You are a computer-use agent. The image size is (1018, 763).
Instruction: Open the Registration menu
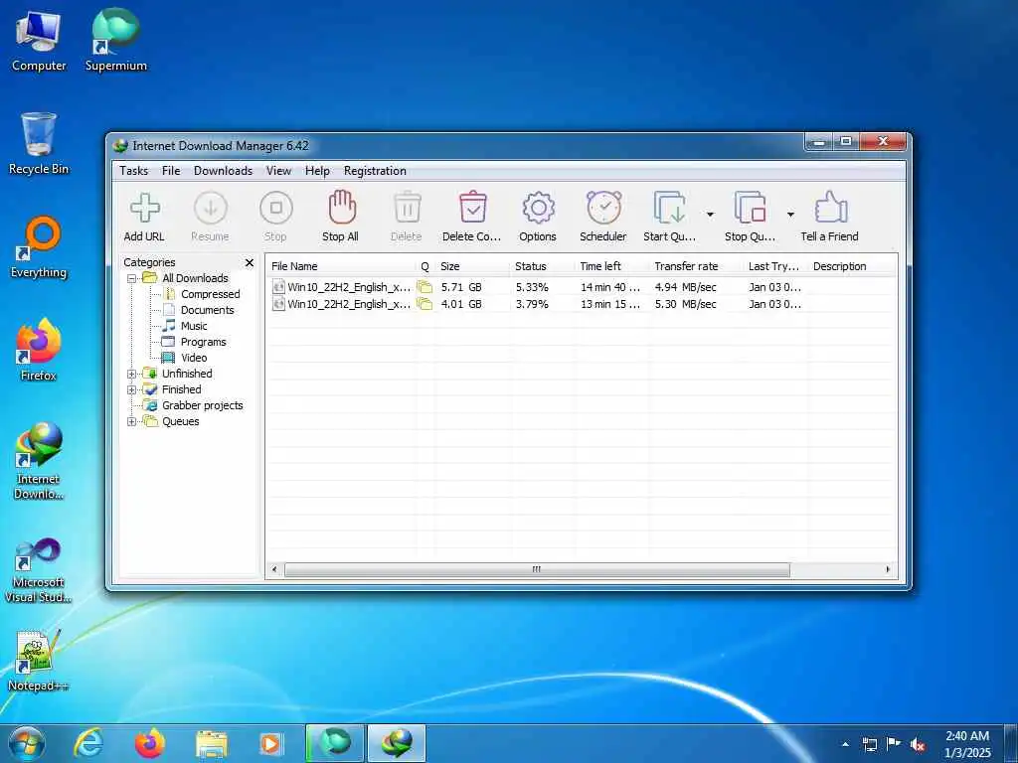pyautogui.click(x=375, y=171)
